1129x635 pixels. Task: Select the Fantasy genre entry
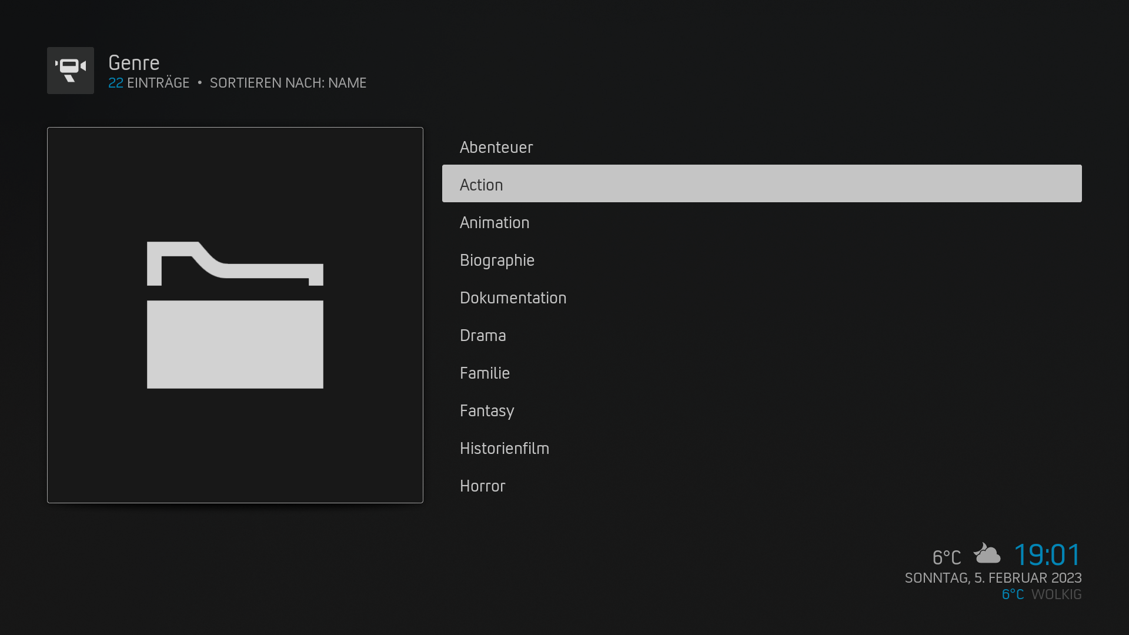click(x=762, y=410)
